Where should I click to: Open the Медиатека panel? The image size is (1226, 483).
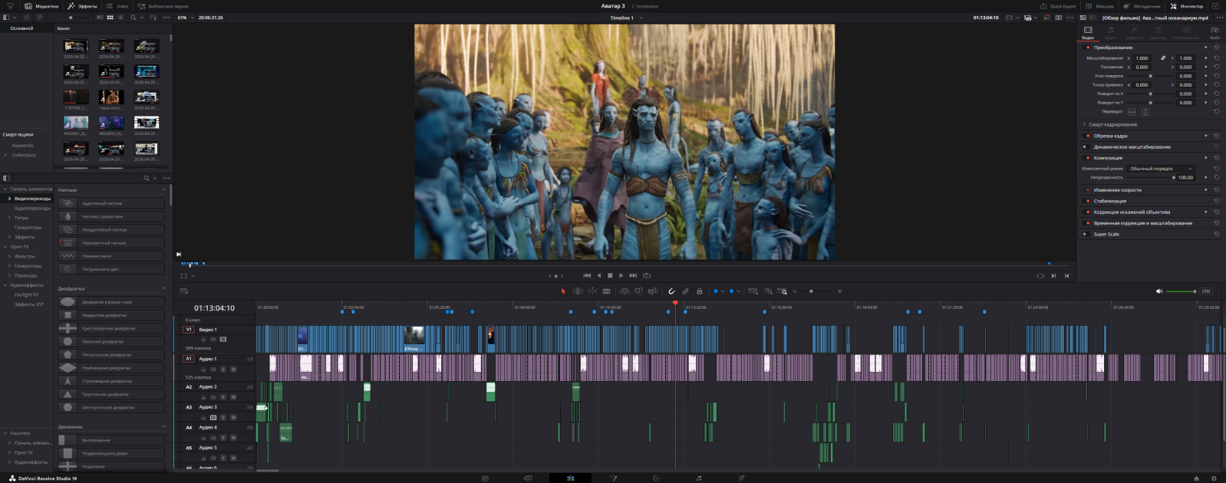[x=41, y=6]
